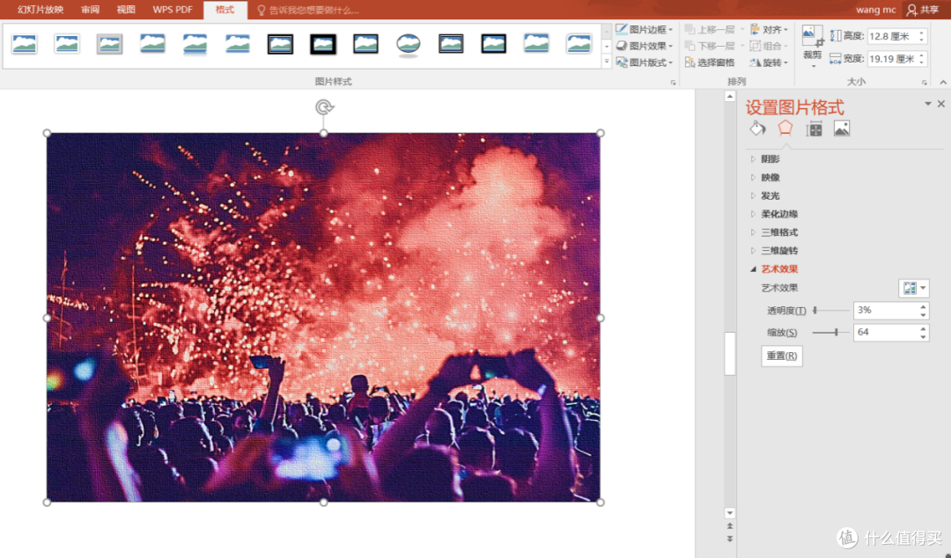This screenshot has width=951, height=558.
Task: Select the 格式 format tab
Action: pos(225,10)
